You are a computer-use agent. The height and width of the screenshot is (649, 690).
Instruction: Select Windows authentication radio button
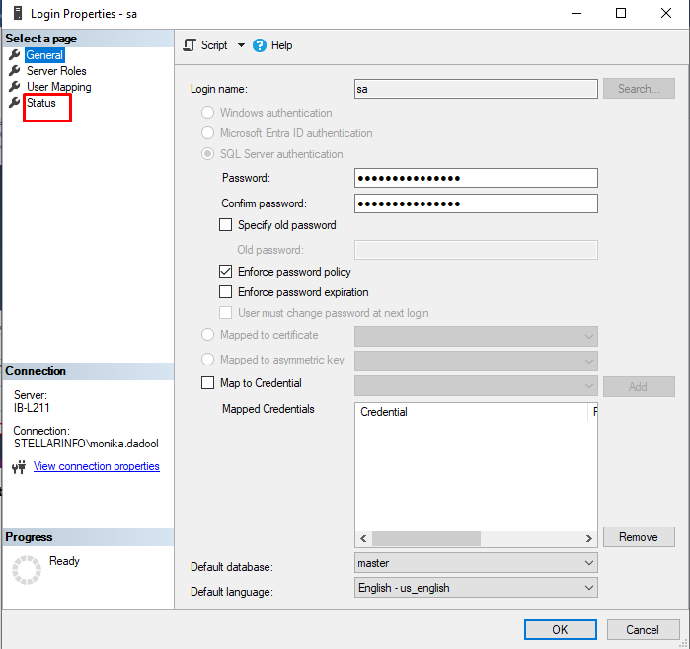click(x=207, y=113)
